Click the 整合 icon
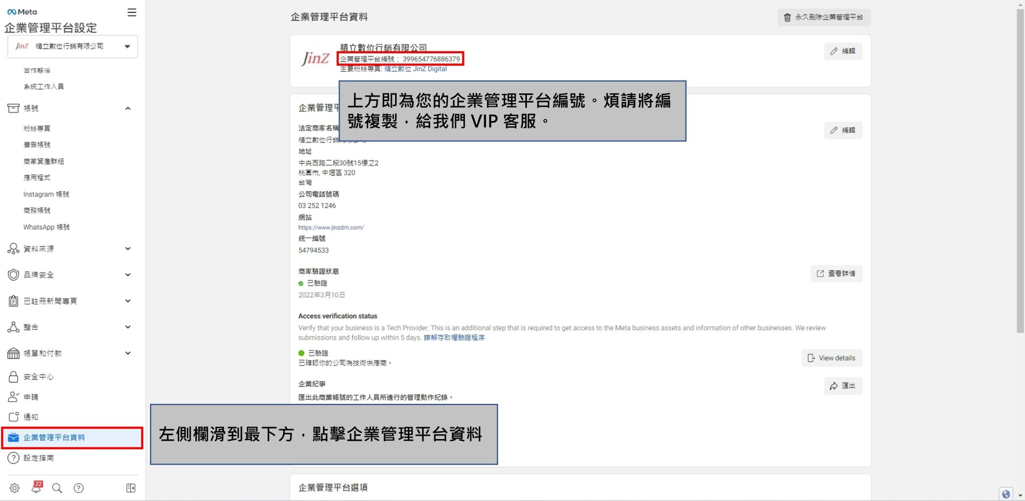The height and width of the screenshot is (501, 1025). [x=13, y=327]
